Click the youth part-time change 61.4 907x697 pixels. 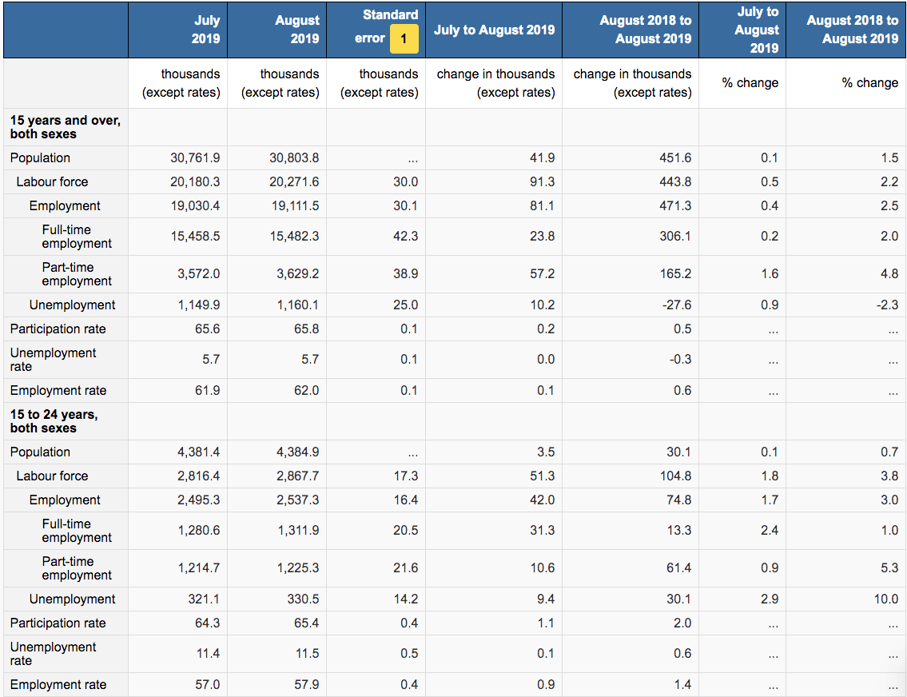pyautogui.click(x=678, y=568)
